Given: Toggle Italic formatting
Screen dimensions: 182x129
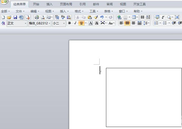Looking at the screenshot, I should point(75,23).
